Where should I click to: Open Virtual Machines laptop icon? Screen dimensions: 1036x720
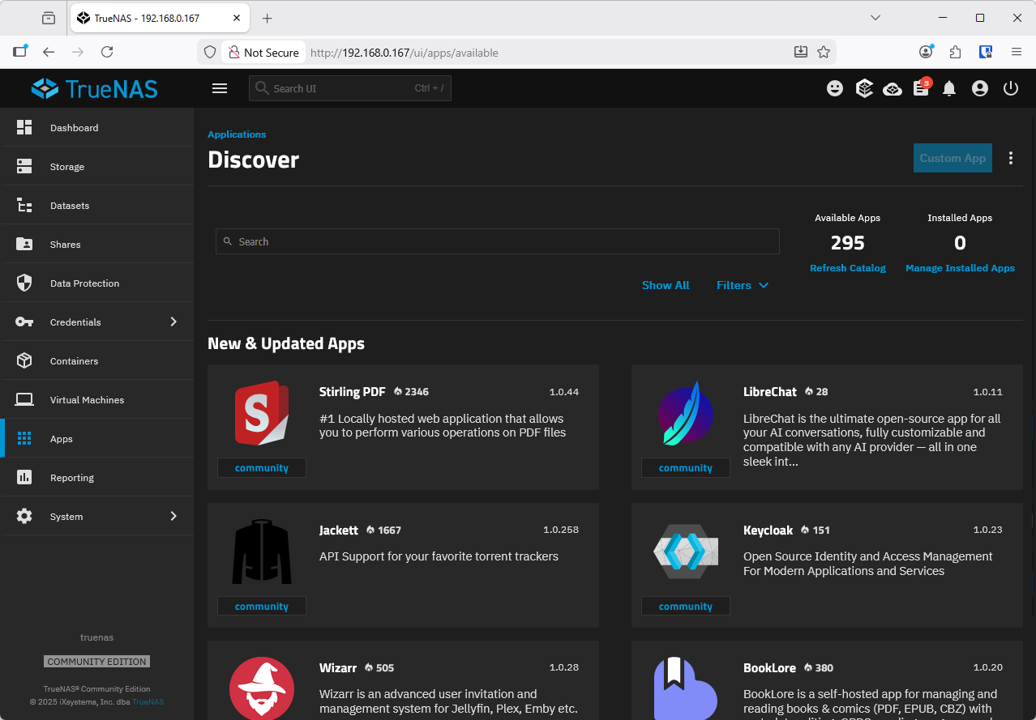tap(24, 399)
